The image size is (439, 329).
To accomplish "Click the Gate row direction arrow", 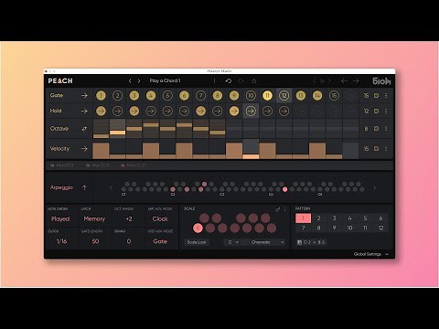I will (x=84, y=96).
